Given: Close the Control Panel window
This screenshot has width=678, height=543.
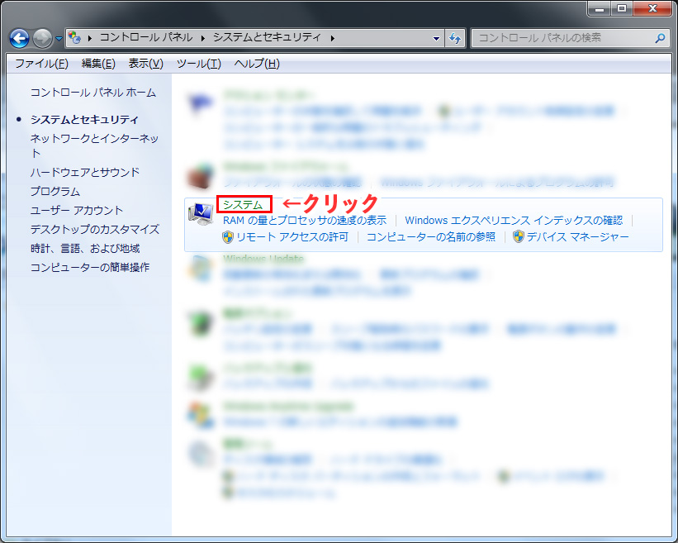Looking at the screenshot, I should (653, 8).
